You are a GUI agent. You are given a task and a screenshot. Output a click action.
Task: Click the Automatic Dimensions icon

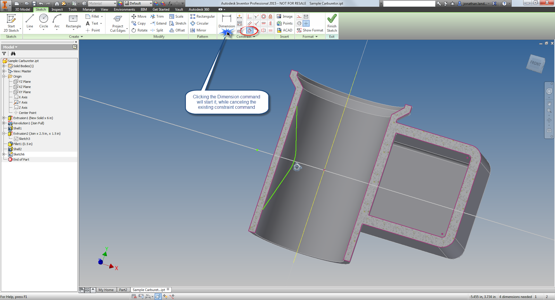pos(240,16)
